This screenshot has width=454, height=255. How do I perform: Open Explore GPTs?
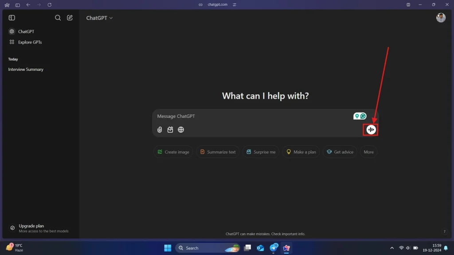click(x=40, y=42)
